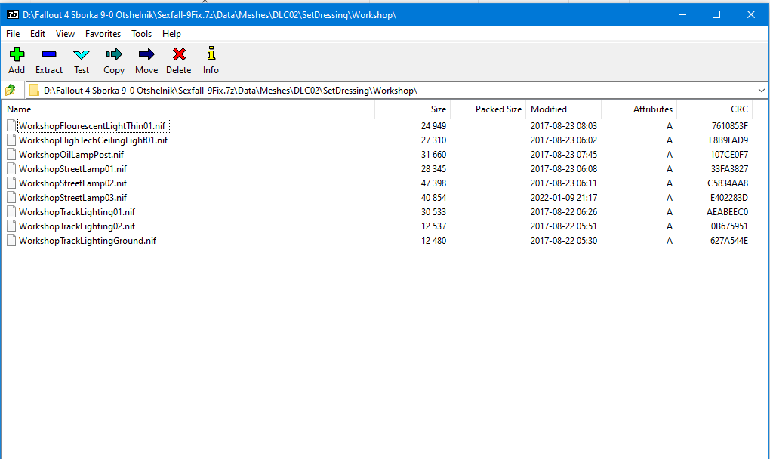Click the green Add plus icon
Image resolution: width=770 pixels, height=459 pixels.
17,54
